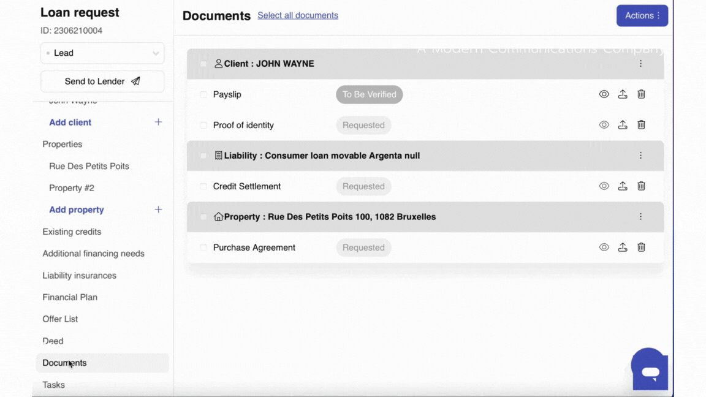Tick the Proof of identity checkbox

[203, 125]
